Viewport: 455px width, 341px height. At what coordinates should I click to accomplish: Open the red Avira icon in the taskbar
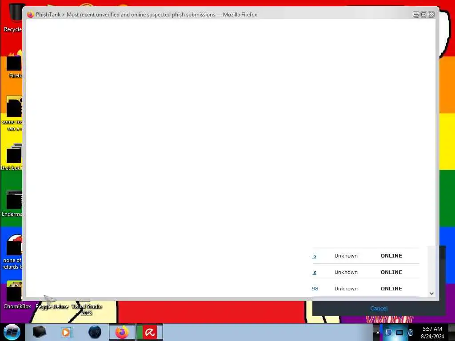149,332
